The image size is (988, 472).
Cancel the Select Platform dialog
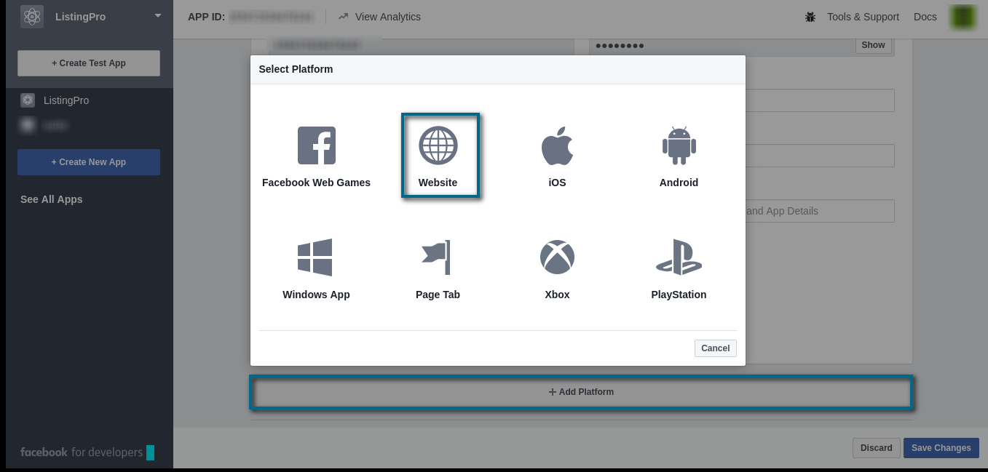(716, 348)
